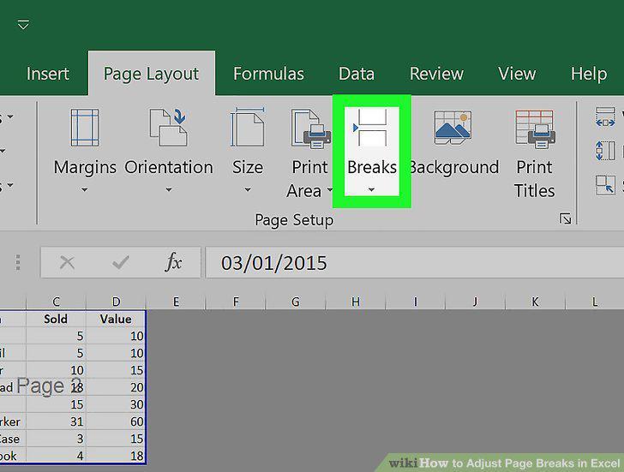The image size is (624, 472).
Task: Click Value cell containing 30
Action: pos(116,404)
